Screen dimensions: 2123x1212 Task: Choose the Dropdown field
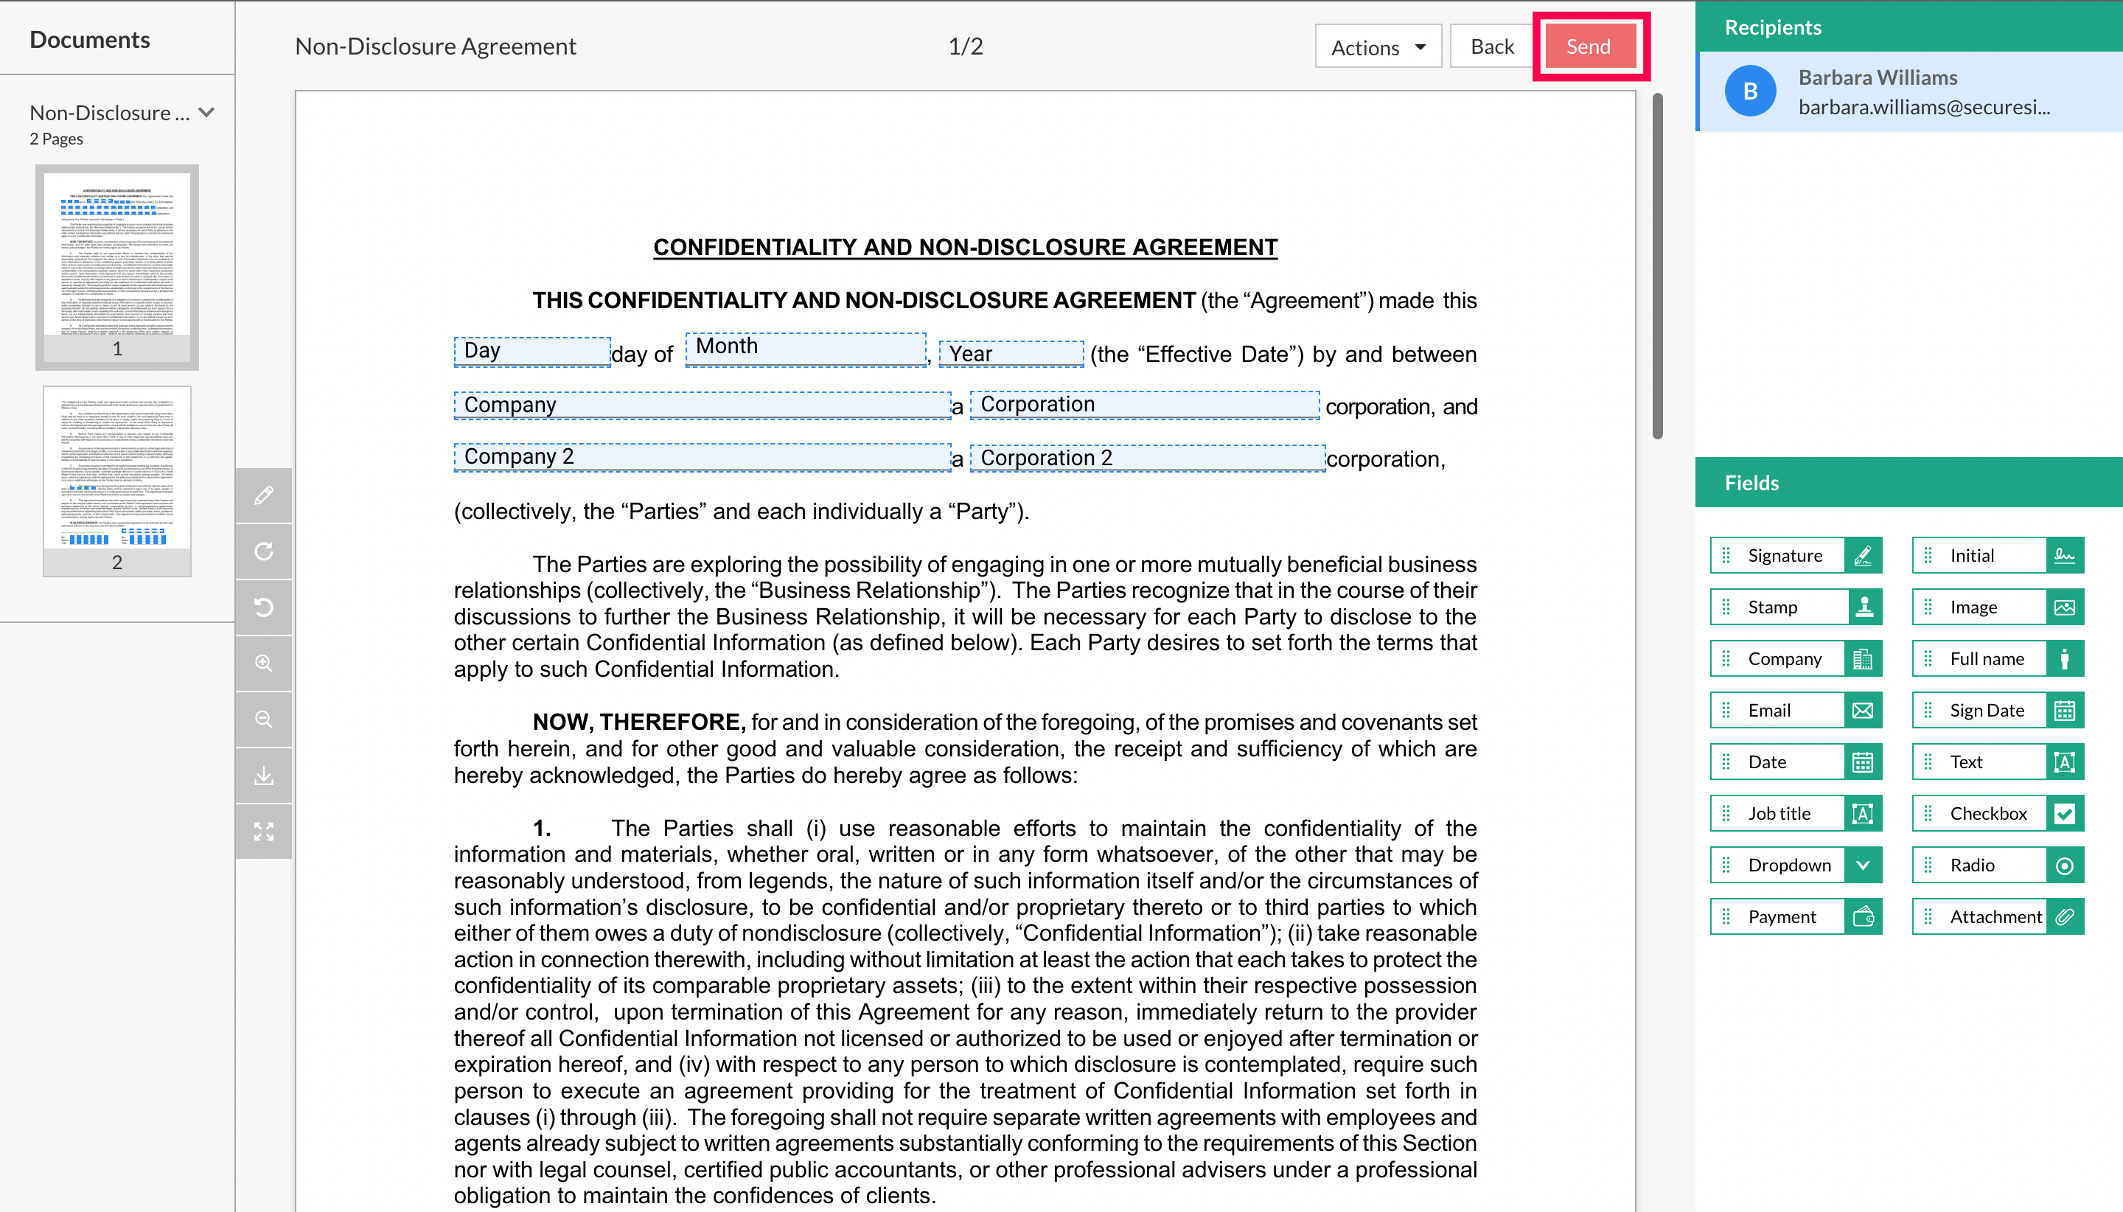[1795, 865]
